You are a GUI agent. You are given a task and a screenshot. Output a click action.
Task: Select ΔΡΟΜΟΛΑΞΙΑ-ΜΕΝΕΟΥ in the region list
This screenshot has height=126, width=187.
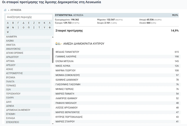pyautogui.click(x=28, y=110)
